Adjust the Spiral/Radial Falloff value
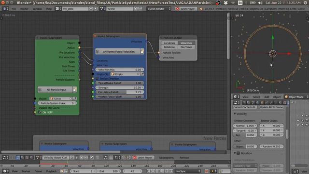This screenshot has width=309, height=174. 120,83
